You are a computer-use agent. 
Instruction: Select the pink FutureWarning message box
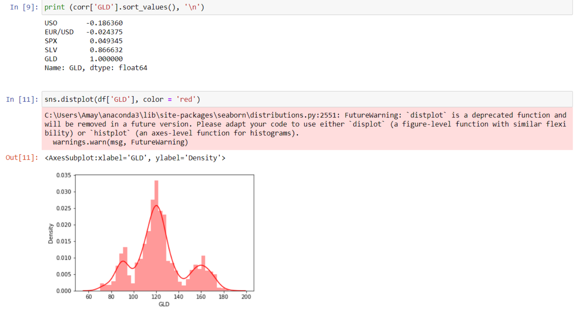click(x=304, y=128)
